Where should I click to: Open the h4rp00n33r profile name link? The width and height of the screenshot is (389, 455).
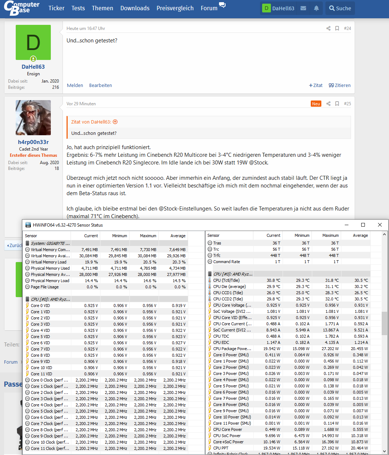(x=33, y=142)
